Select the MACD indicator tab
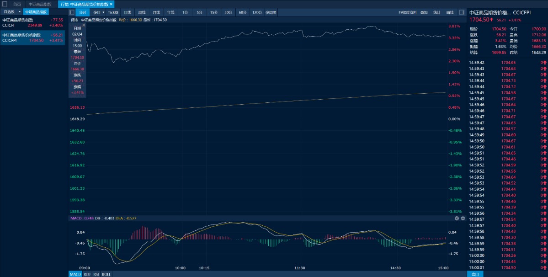This screenshot has height=277, width=548. [75, 274]
